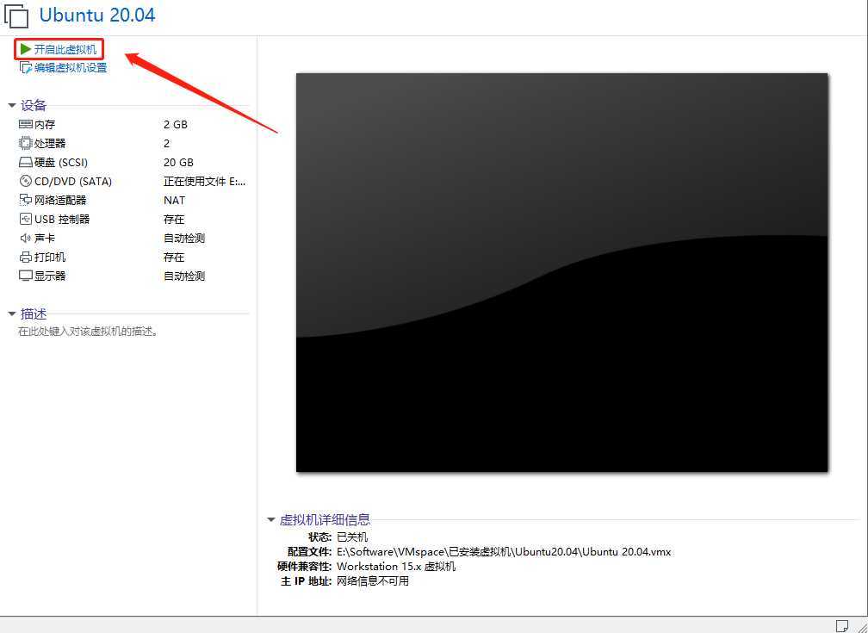This screenshot has height=633, width=868.
Task: Click the CD/DVD disc icon
Action: point(26,181)
